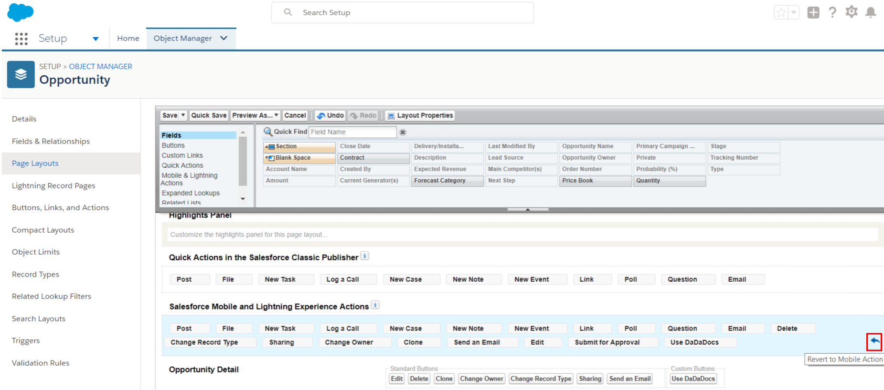Expand the Setup app navigation dropdown arrow
Screen dimensions: 884x390
click(96, 39)
